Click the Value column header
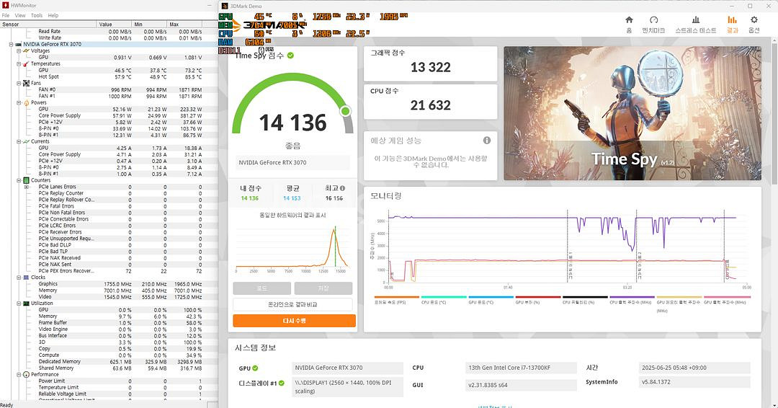778x408 pixels. pos(114,25)
